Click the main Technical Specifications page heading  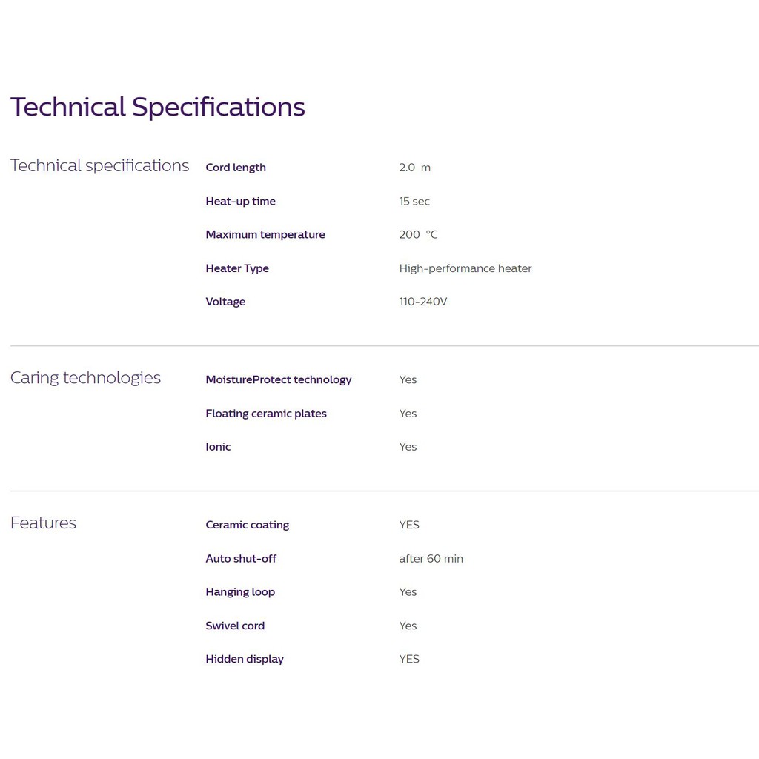tap(157, 107)
